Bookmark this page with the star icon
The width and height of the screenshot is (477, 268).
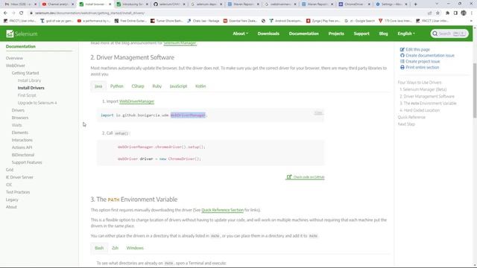437,13
